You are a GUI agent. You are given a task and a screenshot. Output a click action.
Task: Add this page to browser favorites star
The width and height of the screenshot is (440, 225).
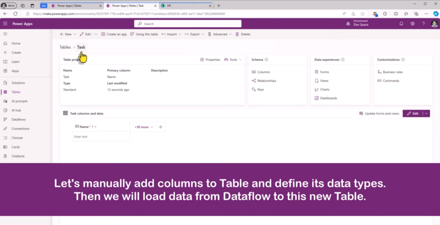coord(363,14)
